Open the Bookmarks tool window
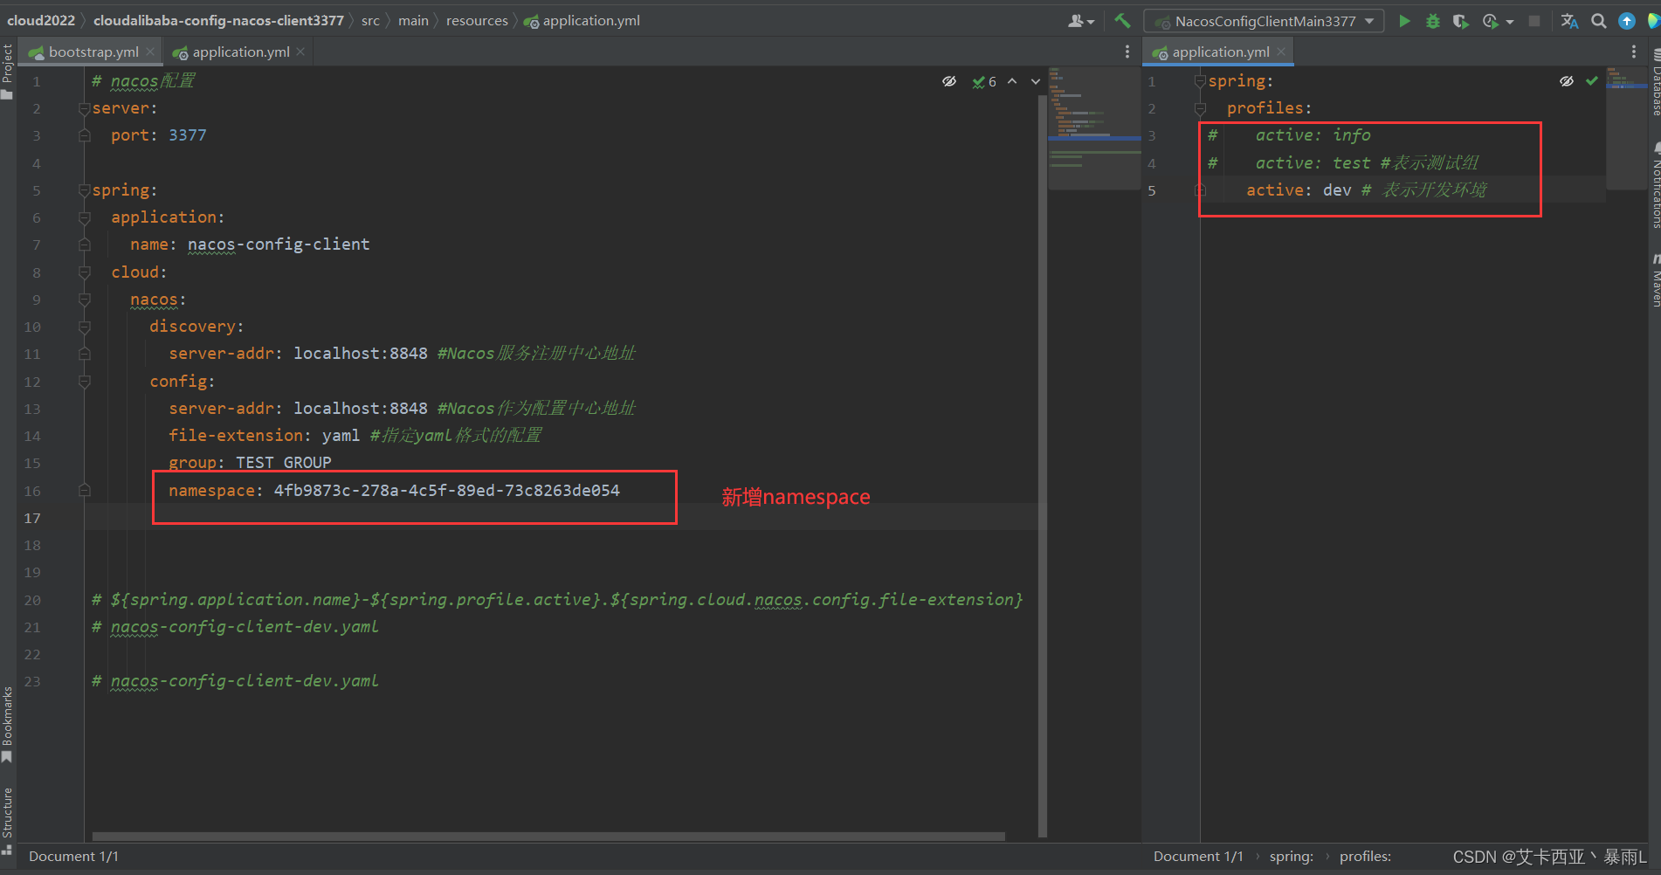 pos(7,724)
